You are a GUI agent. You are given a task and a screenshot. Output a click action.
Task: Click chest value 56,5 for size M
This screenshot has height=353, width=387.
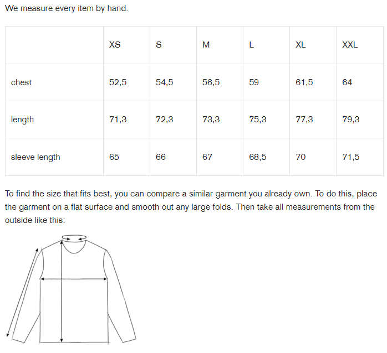pos(211,82)
